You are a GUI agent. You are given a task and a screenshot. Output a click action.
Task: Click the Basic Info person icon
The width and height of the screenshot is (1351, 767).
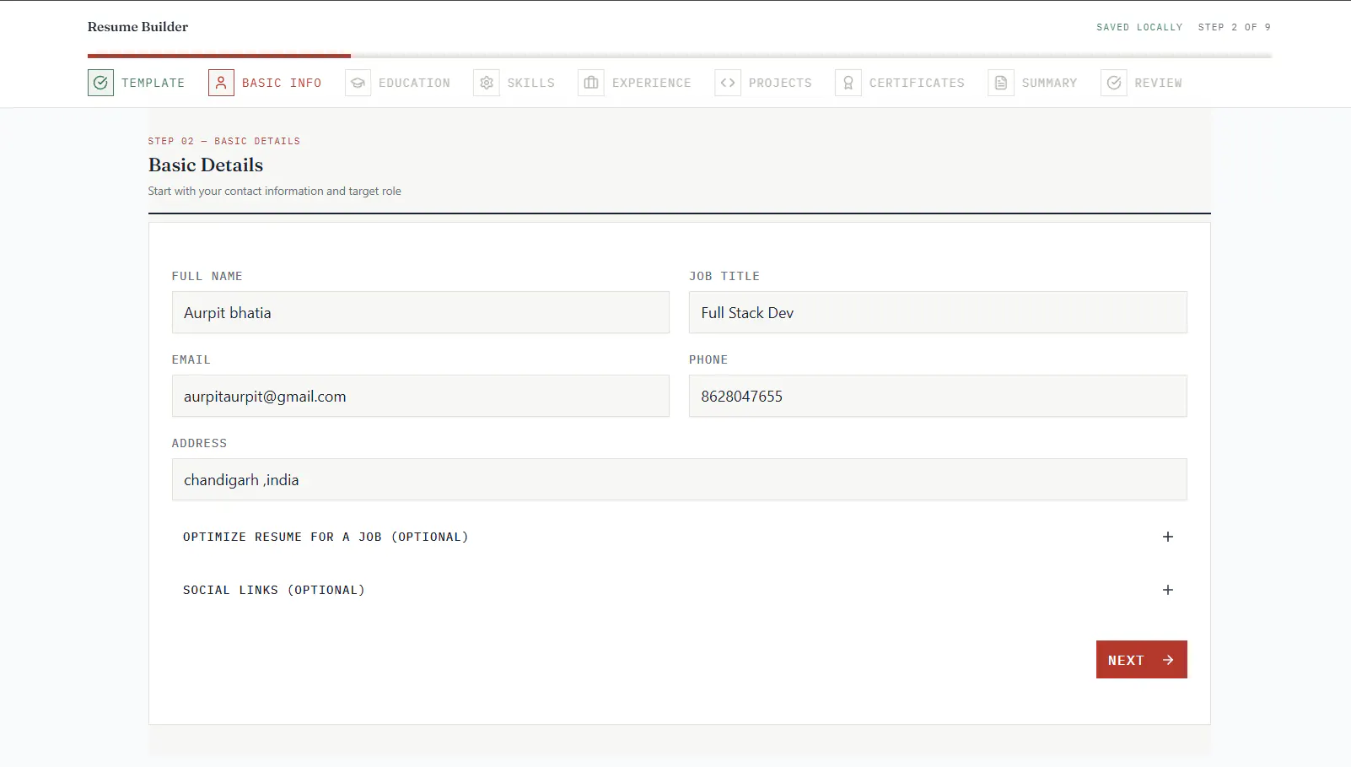point(221,83)
